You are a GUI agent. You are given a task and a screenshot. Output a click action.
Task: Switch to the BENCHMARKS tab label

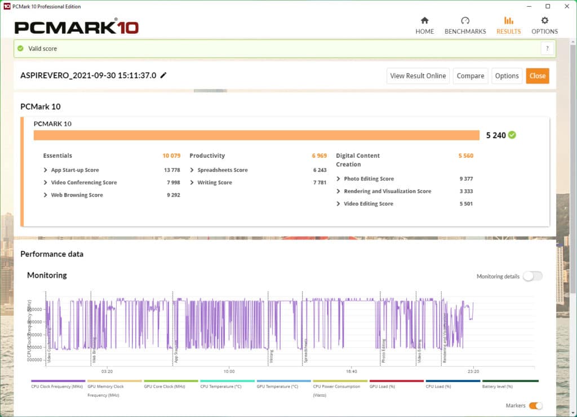click(465, 32)
